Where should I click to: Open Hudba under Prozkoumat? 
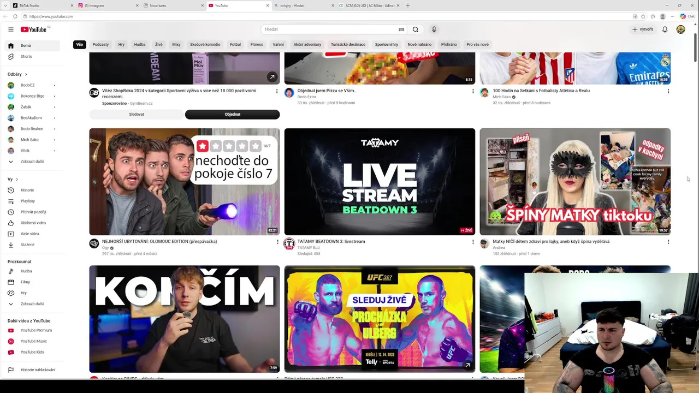(33, 271)
